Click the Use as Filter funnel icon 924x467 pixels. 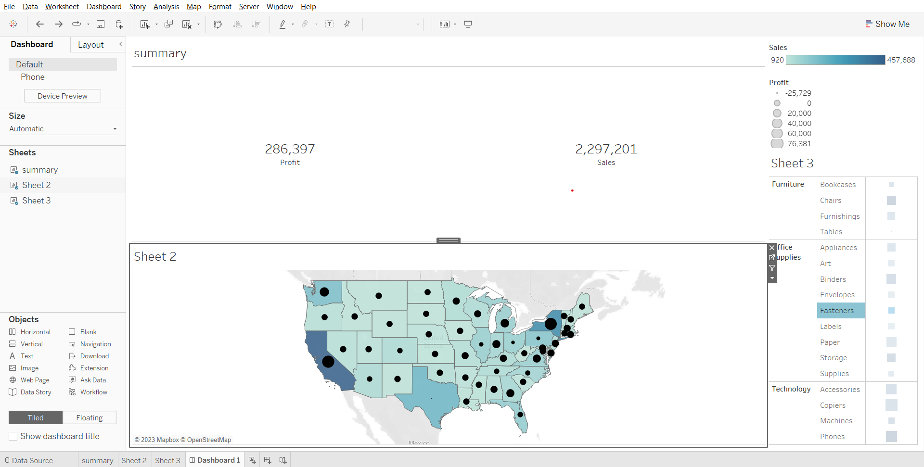pyautogui.click(x=772, y=268)
